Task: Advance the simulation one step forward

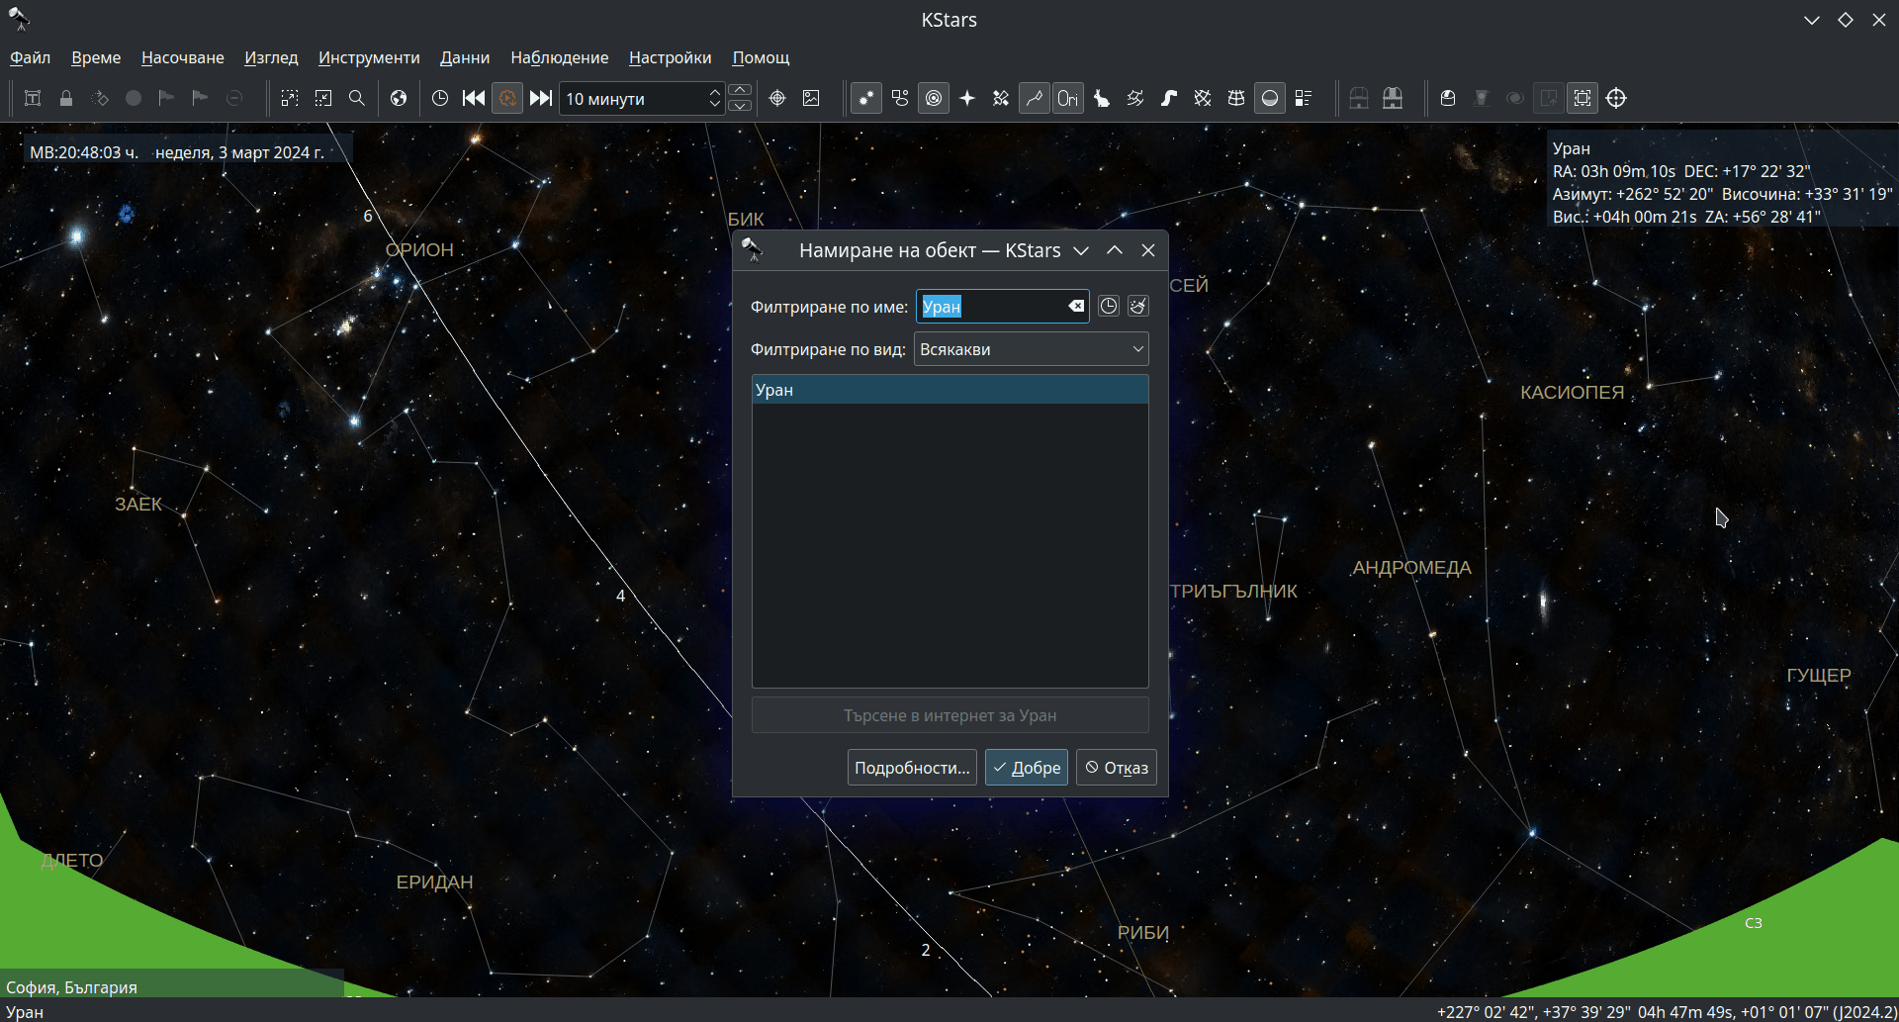Action: pyautogui.click(x=541, y=98)
